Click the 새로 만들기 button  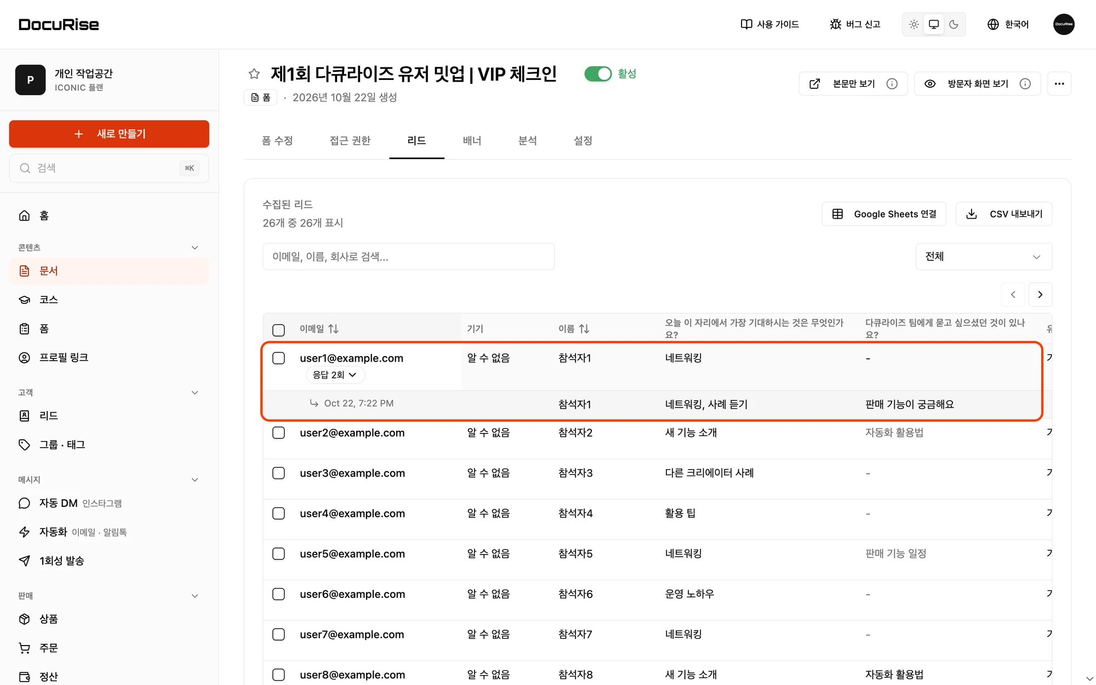tap(109, 134)
